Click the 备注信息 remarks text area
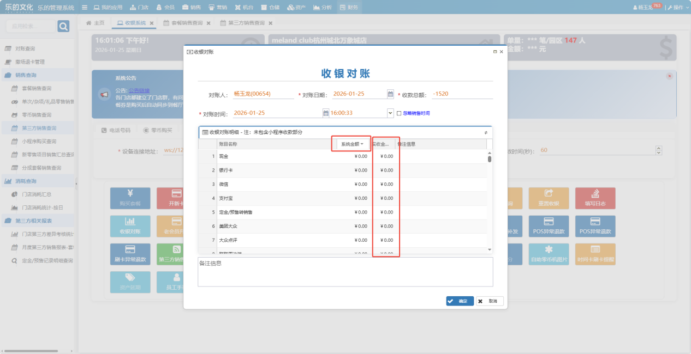The image size is (691, 354). coord(345,271)
